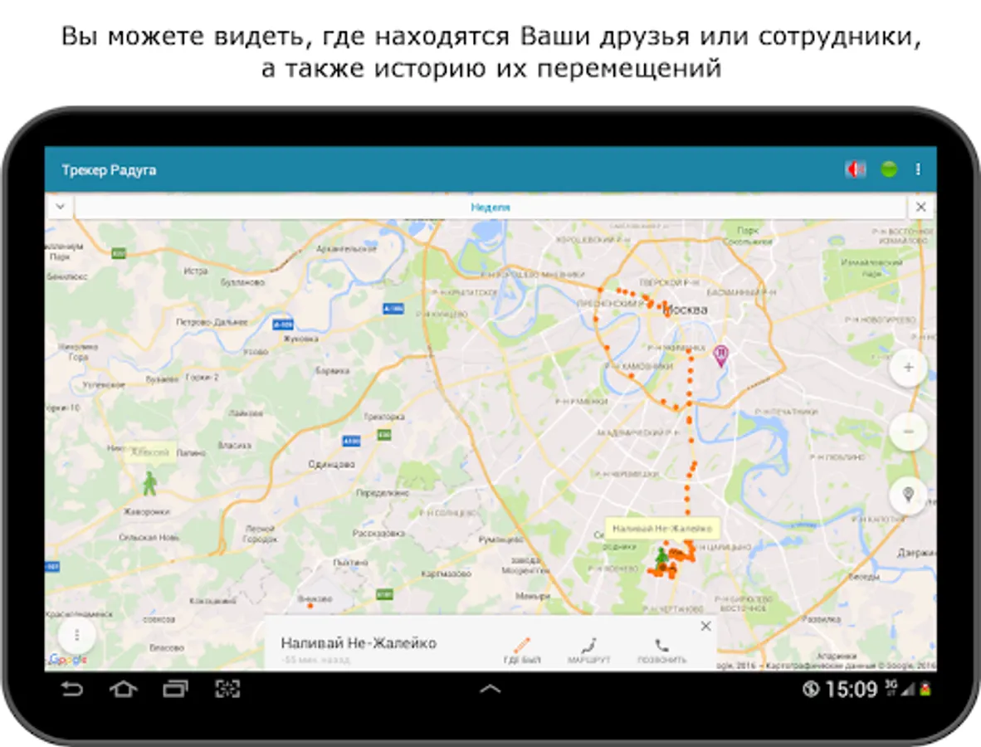Tap the green person marker under Наливай label

click(x=661, y=559)
